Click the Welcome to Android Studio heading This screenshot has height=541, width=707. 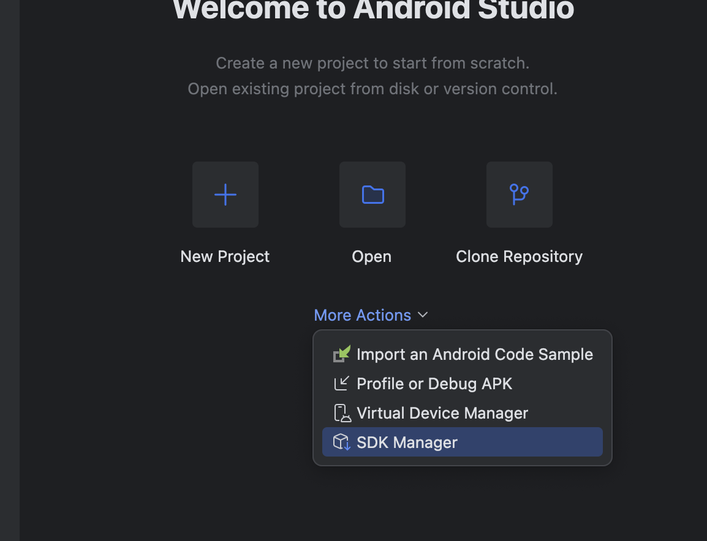coord(373,10)
